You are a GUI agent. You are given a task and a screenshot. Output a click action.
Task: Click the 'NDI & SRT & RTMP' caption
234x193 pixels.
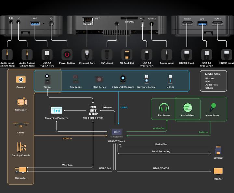pos(93,118)
